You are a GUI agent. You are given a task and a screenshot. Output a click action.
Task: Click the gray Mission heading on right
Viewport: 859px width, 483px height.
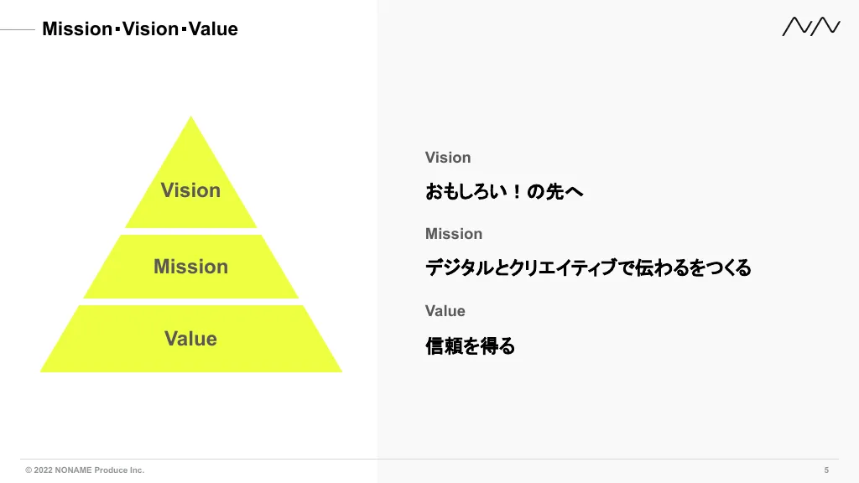click(454, 234)
